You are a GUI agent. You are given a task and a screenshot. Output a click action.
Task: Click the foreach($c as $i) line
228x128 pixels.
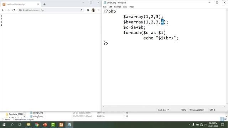click(x=144, y=33)
